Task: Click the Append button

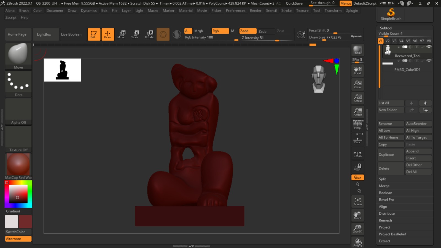Action: click(x=418, y=151)
